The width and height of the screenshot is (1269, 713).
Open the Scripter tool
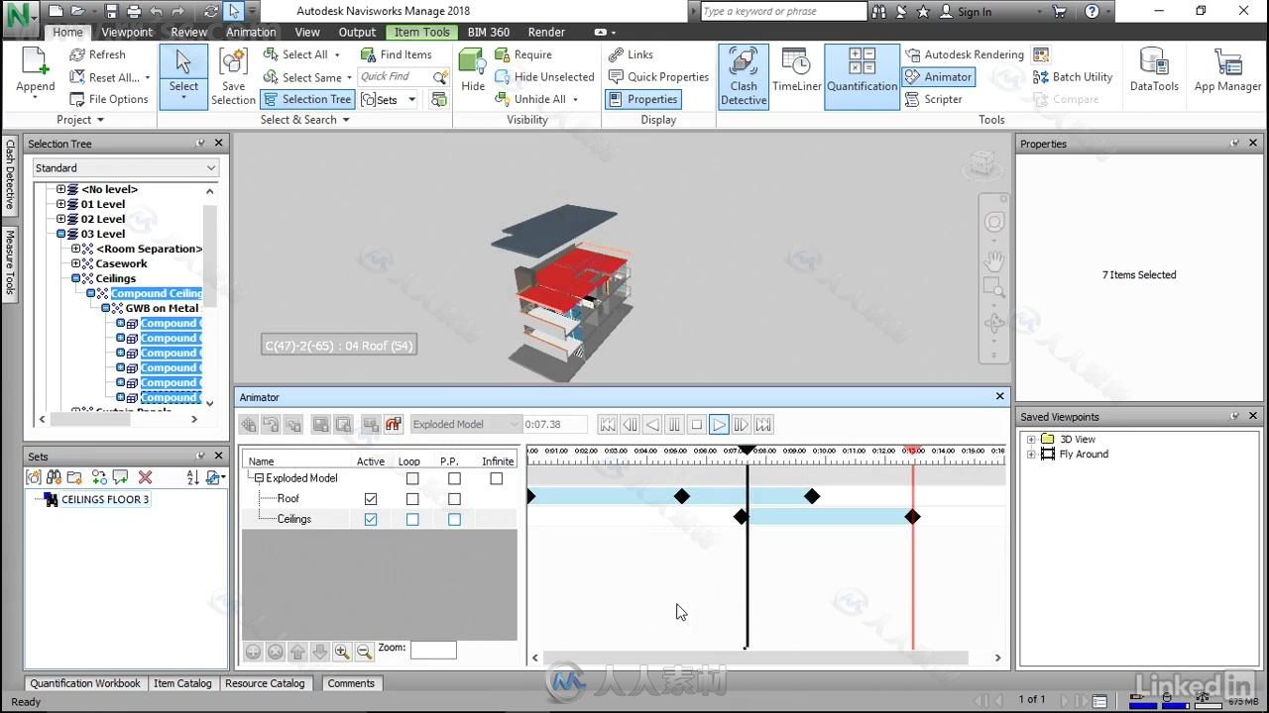coord(934,99)
